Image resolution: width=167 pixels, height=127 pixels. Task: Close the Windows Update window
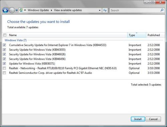160,2
